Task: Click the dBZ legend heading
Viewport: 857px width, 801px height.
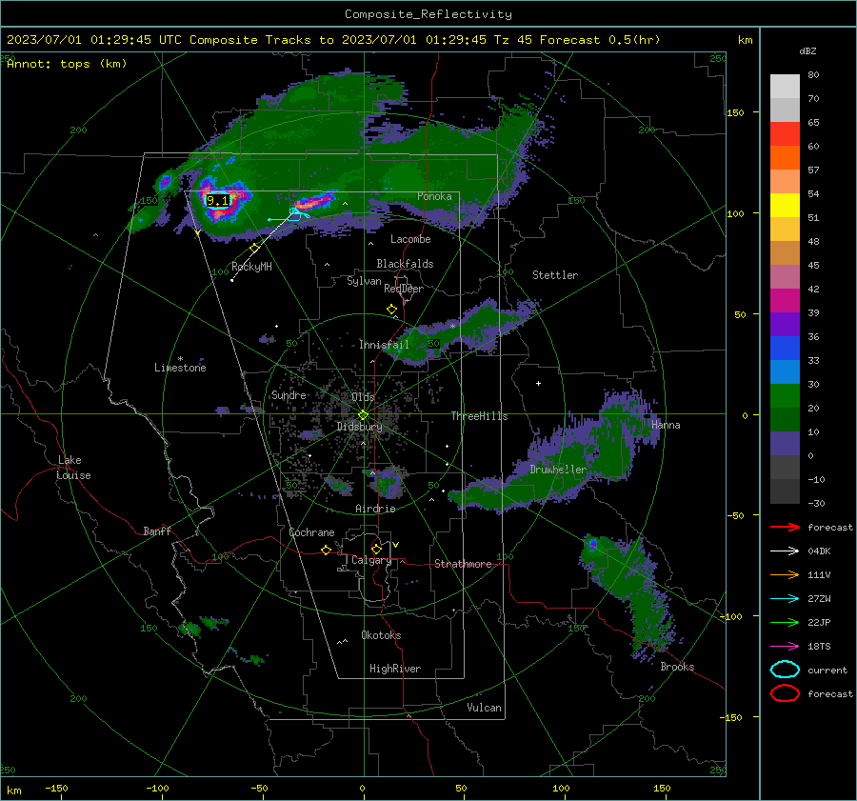Action: 807,50
